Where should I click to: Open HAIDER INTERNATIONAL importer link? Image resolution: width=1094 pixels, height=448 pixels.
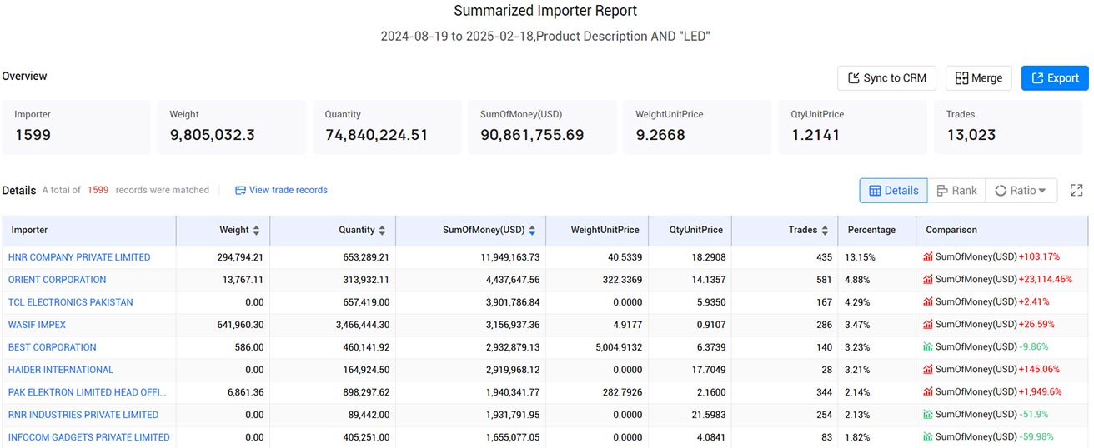point(61,370)
